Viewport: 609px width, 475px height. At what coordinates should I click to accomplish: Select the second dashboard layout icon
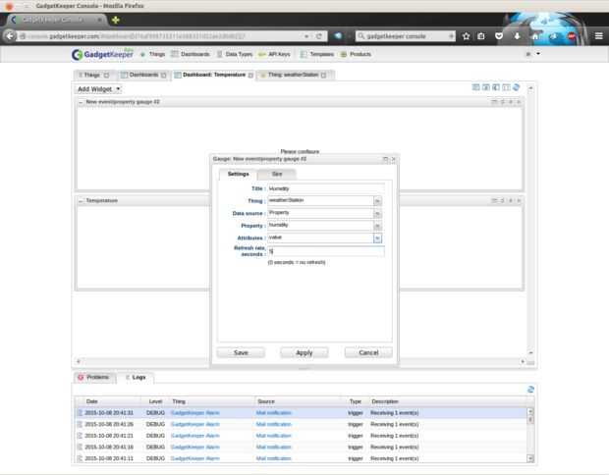(x=486, y=87)
